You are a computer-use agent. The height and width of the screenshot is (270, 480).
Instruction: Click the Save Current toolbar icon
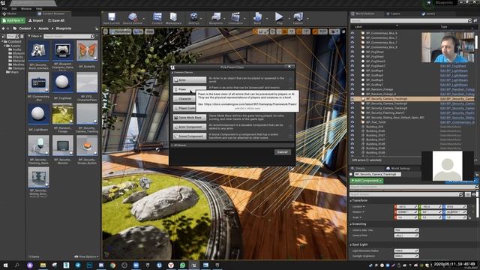tap(112, 18)
